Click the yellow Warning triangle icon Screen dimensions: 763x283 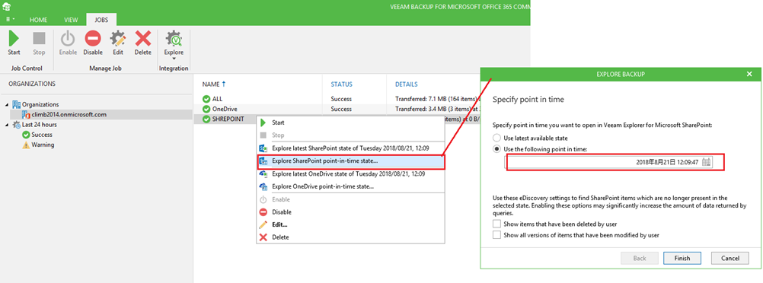pyautogui.click(x=27, y=145)
